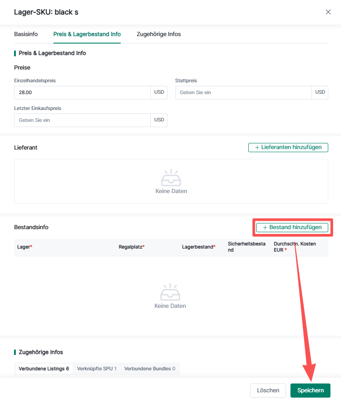Screen dimensions: 341x398
Task: Select Verbundene Bundles 0 tab
Action: [149, 369]
